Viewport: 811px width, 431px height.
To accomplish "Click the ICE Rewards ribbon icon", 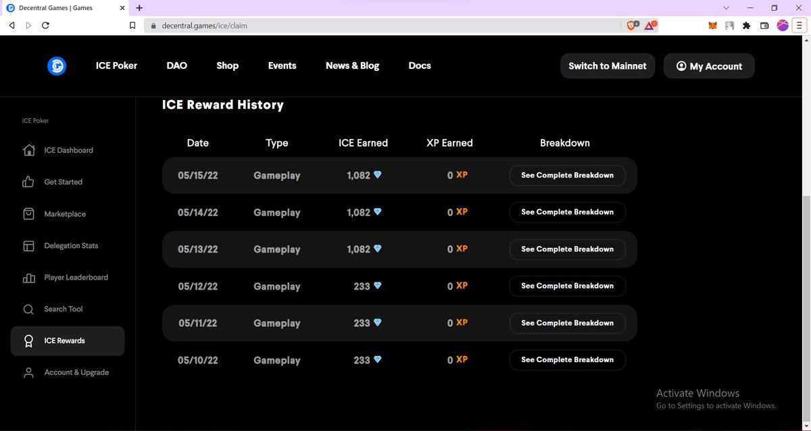I will coord(28,340).
